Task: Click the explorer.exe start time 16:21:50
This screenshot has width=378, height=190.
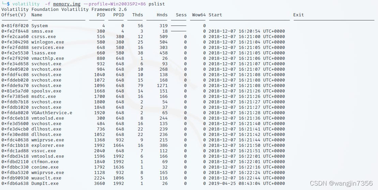Action: point(250,145)
